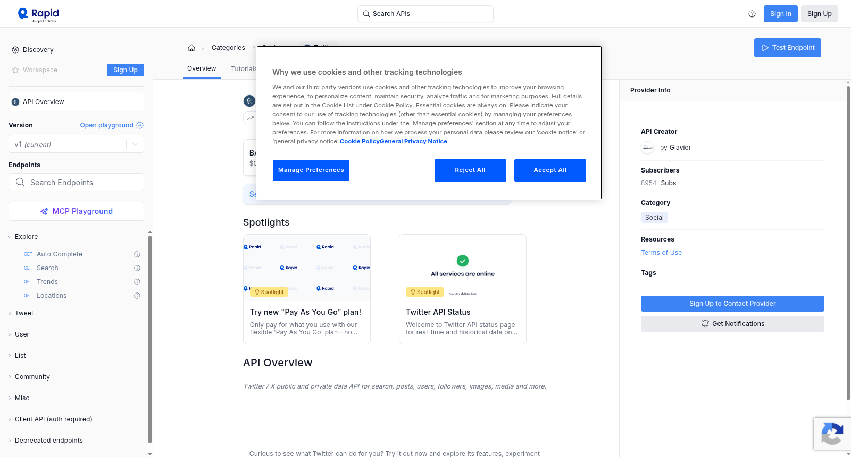Click the green services online checkmark

463,261
